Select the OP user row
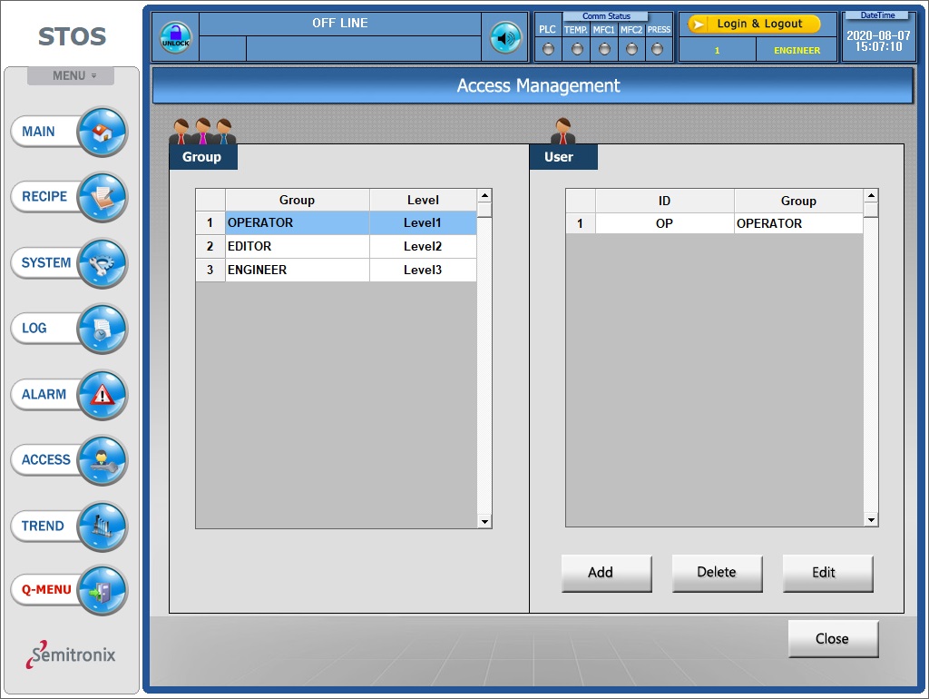This screenshot has width=929, height=699. [x=714, y=223]
